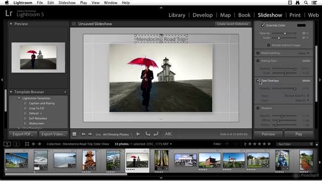The height and width of the screenshot is (181, 322).
Task: Open the Slideshow menu in menu bar
Action: [67, 3]
